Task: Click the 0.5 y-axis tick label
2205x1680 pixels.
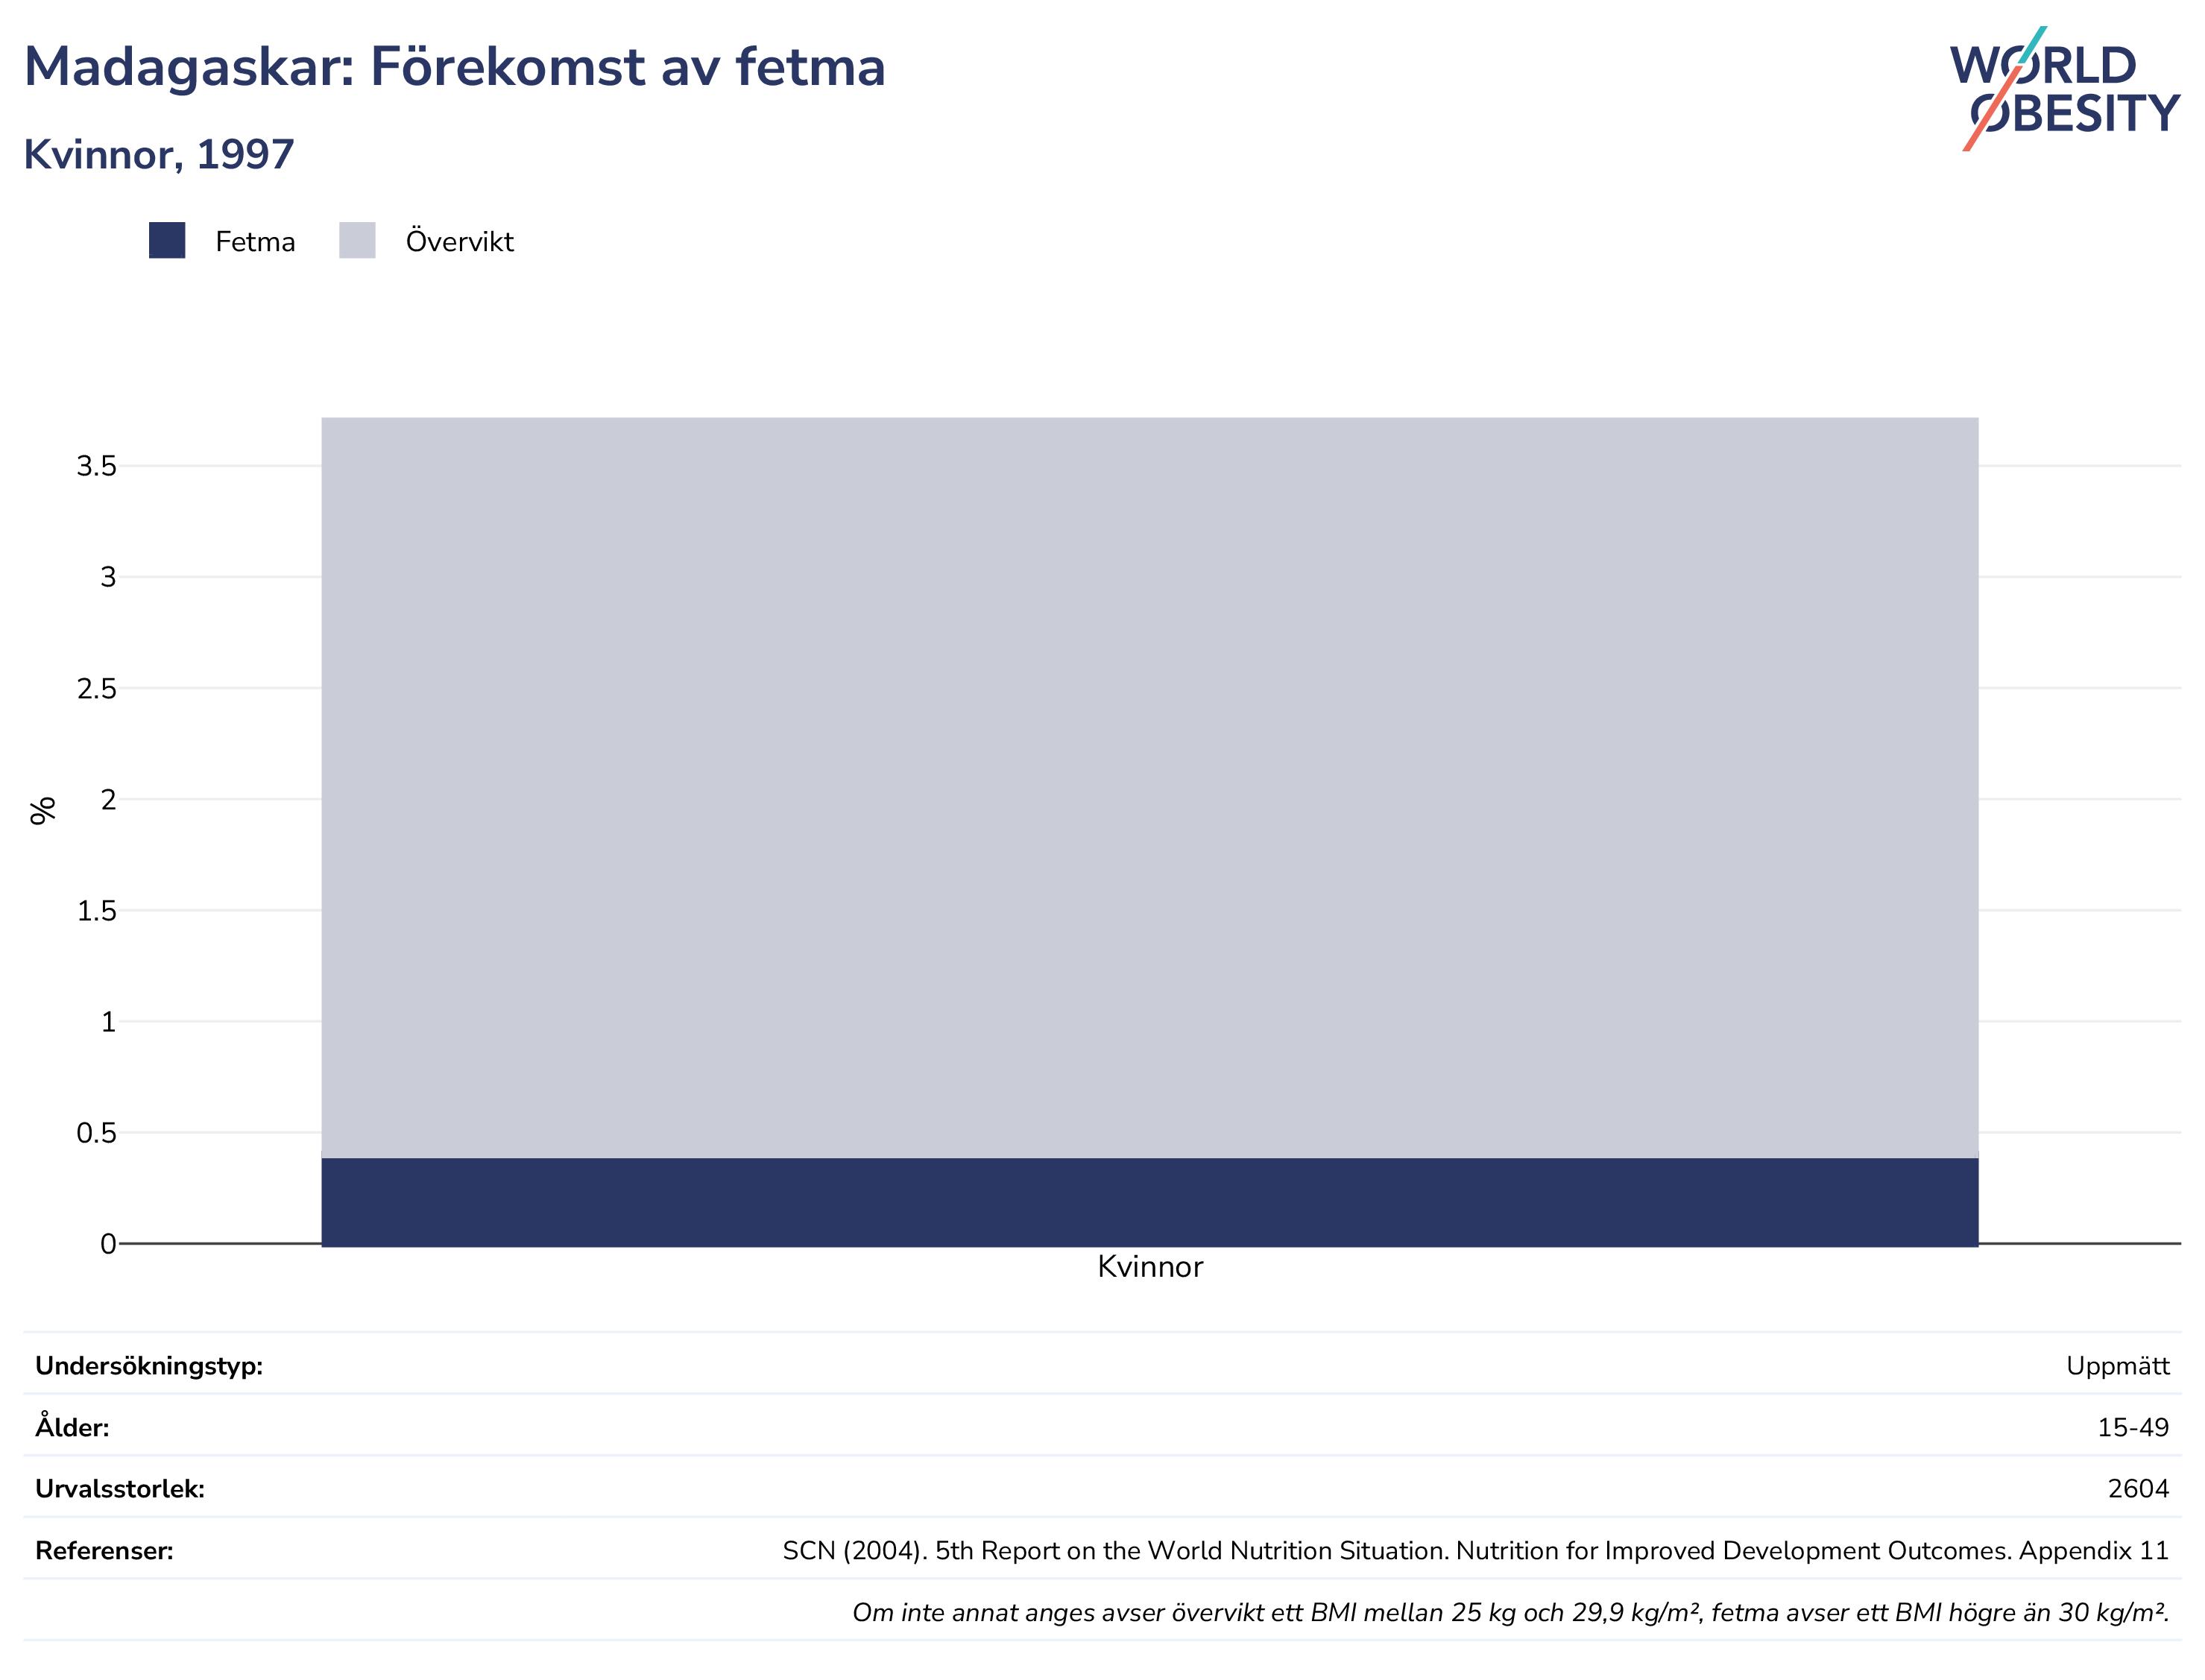Action: 96,1133
